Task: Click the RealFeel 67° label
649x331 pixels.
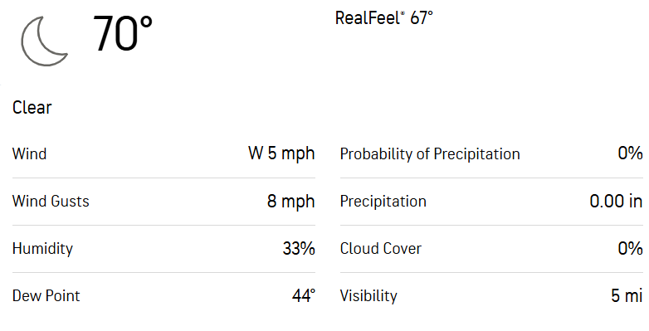Action: 383,17
